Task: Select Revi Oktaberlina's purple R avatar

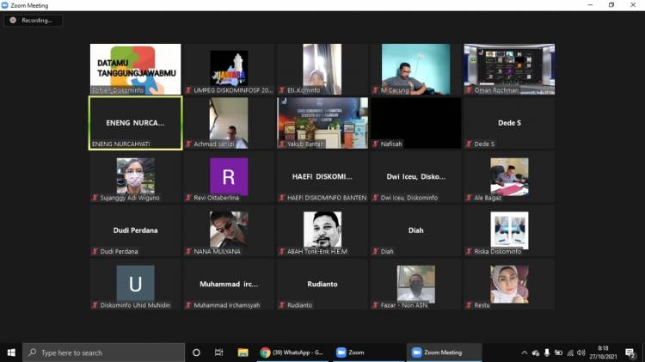Action: point(229,176)
